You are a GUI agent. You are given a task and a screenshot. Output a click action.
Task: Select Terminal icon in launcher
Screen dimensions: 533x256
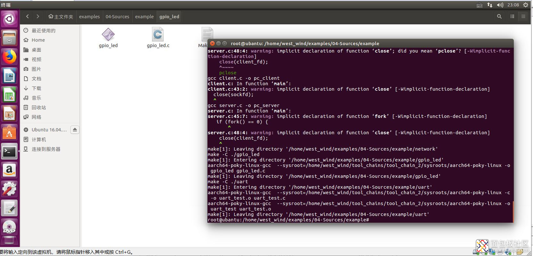coord(9,152)
